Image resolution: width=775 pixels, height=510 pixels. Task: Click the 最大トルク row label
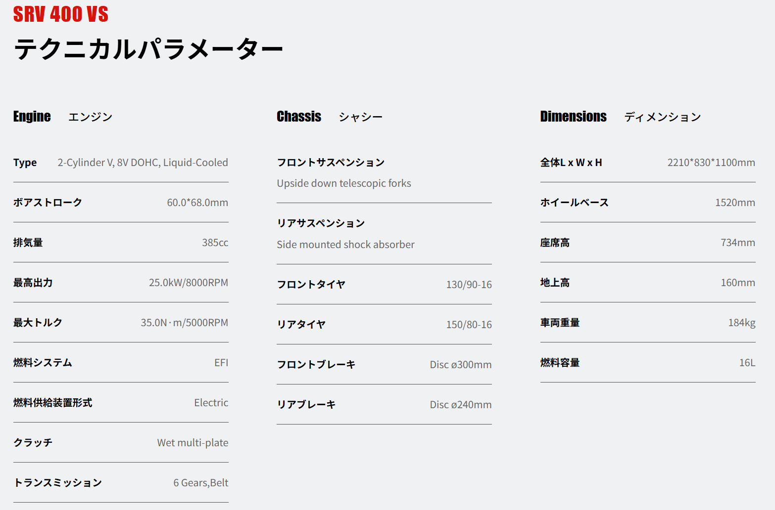click(38, 323)
